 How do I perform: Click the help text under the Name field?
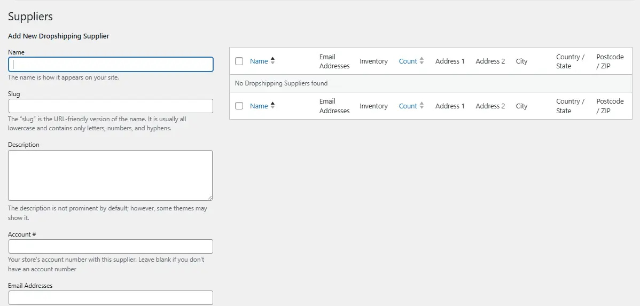pyautogui.click(x=64, y=77)
